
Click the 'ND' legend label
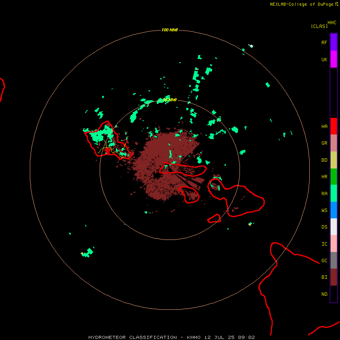[324, 294]
